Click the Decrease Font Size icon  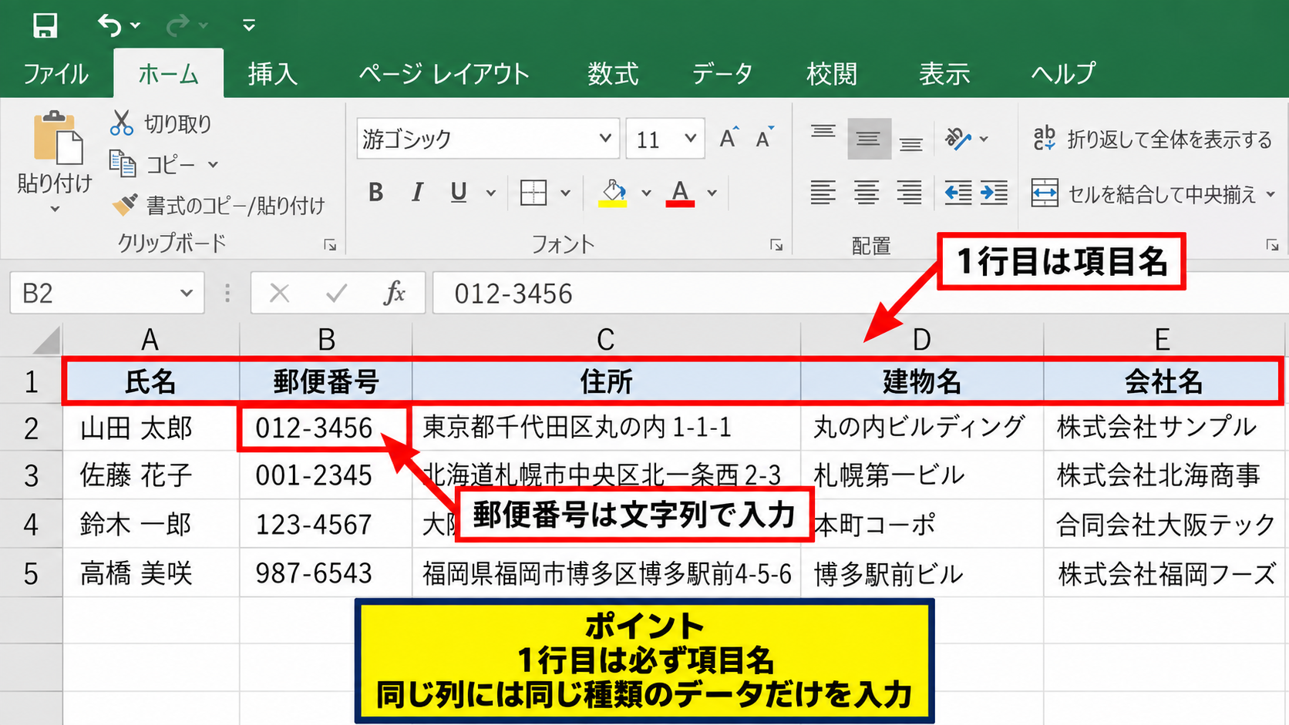coord(765,139)
